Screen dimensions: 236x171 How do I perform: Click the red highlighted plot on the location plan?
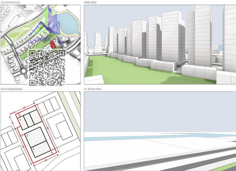[53, 45]
